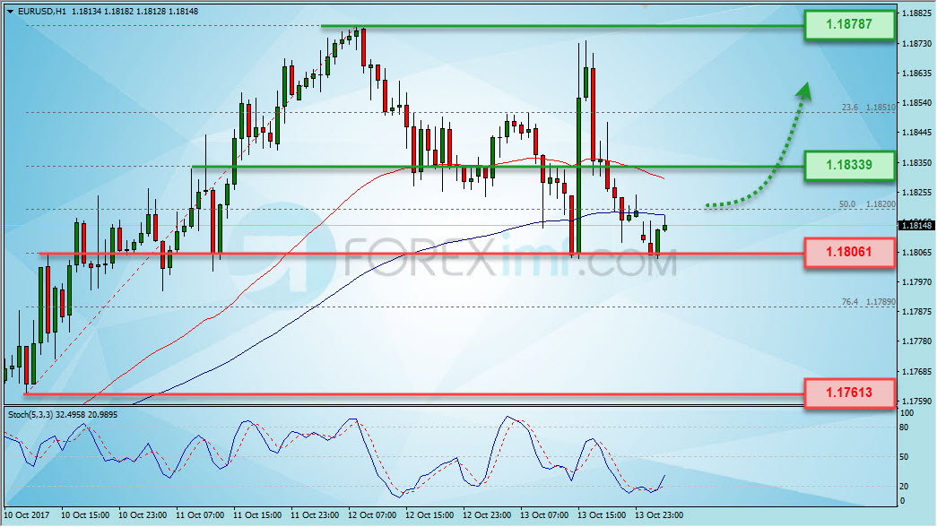Click the price scale value 1.17780
Image resolution: width=937 pixels, height=527 pixels.
(x=916, y=341)
